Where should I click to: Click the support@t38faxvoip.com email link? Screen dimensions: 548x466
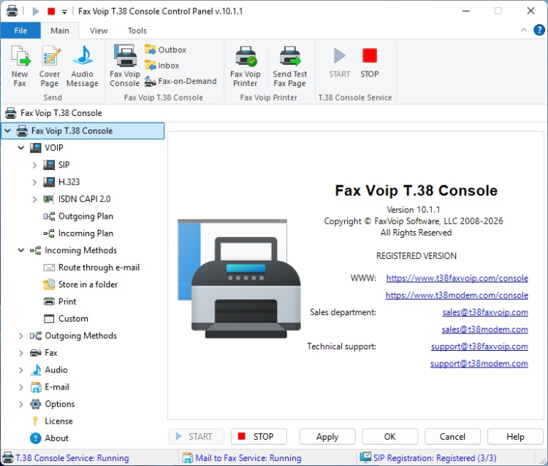click(x=479, y=346)
